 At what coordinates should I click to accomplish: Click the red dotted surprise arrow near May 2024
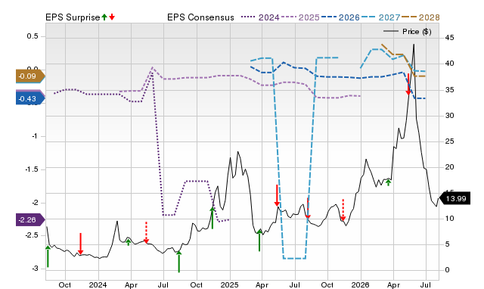tap(146, 232)
